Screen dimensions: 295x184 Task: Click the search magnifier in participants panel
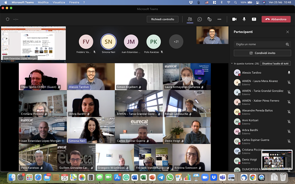point(287,44)
